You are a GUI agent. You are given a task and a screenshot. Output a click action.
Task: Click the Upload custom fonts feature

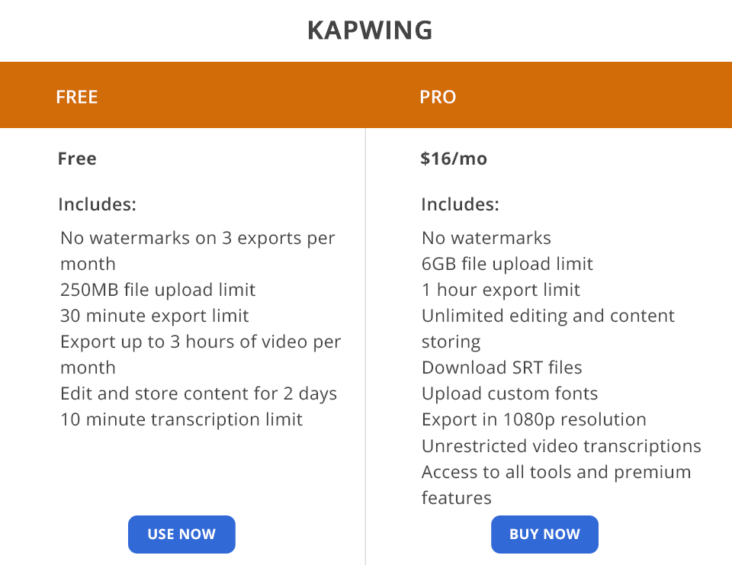coord(509,393)
